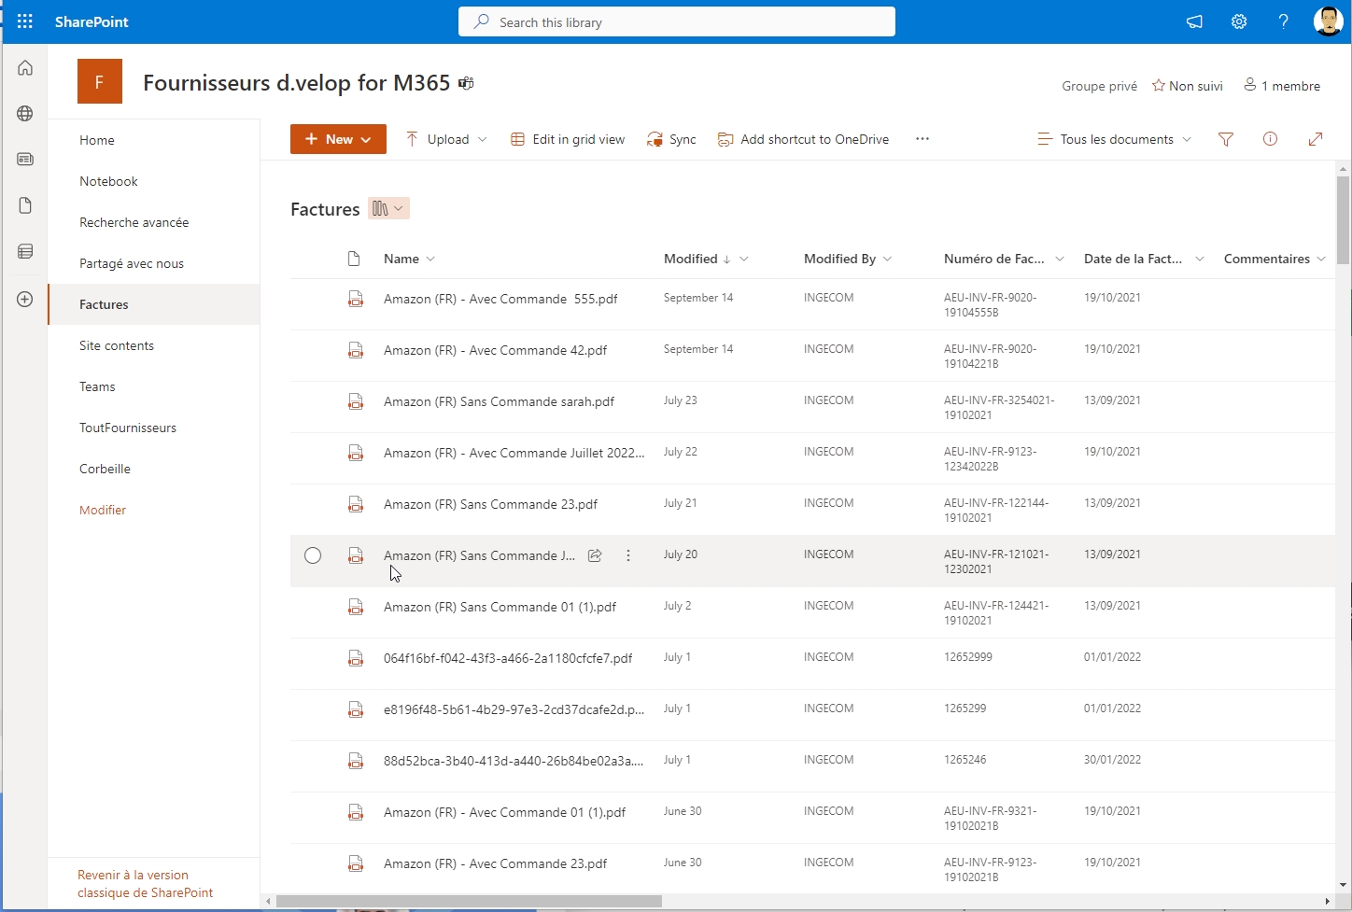Click Add shortcut to OneDrive
The image size is (1352, 912).
coord(803,139)
